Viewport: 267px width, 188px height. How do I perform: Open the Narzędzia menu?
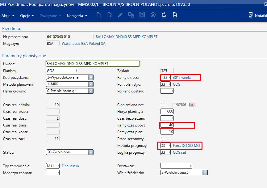click(77, 16)
